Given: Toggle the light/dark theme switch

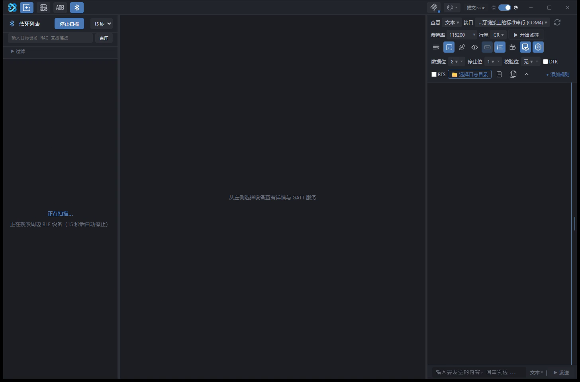Looking at the screenshot, I should click(505, 8).
